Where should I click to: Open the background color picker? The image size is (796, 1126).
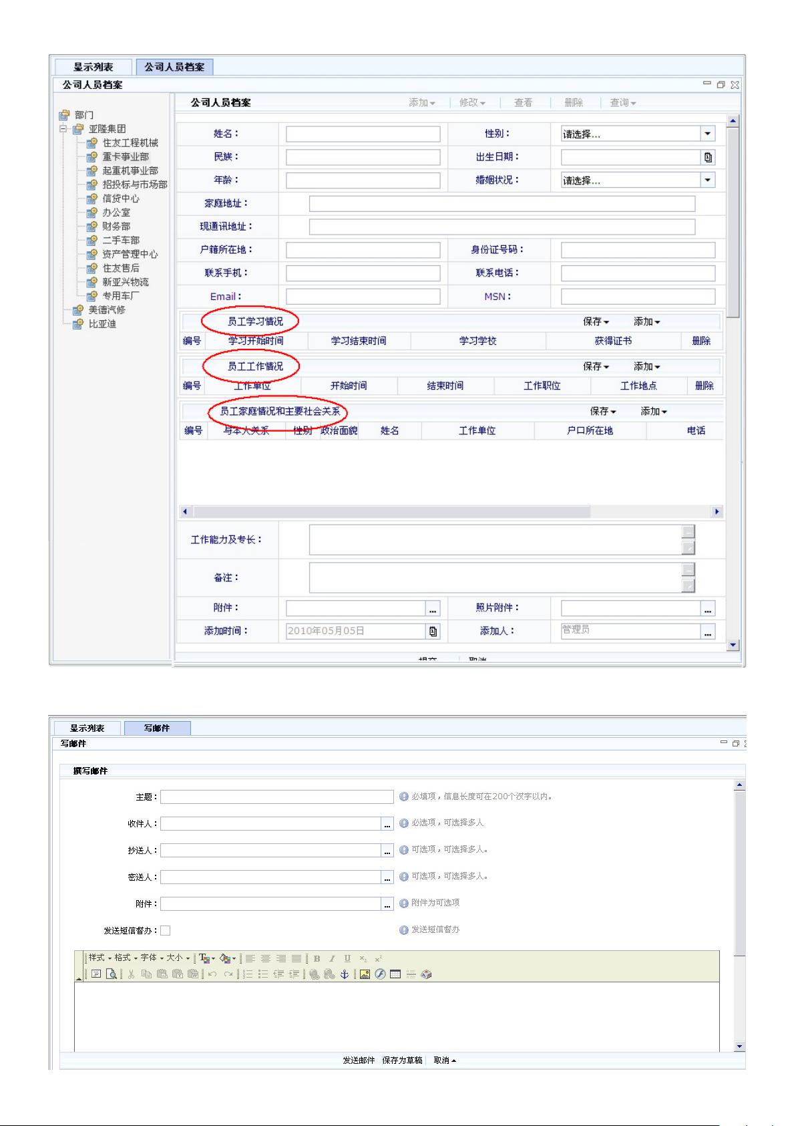point(228,958)
